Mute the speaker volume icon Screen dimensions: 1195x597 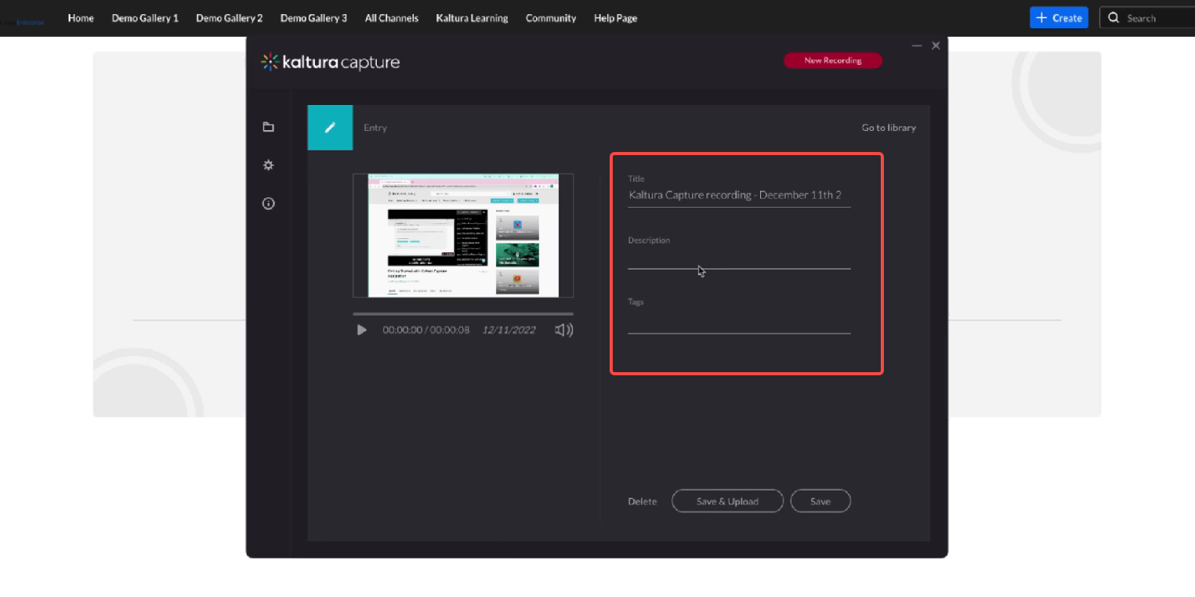564,330
